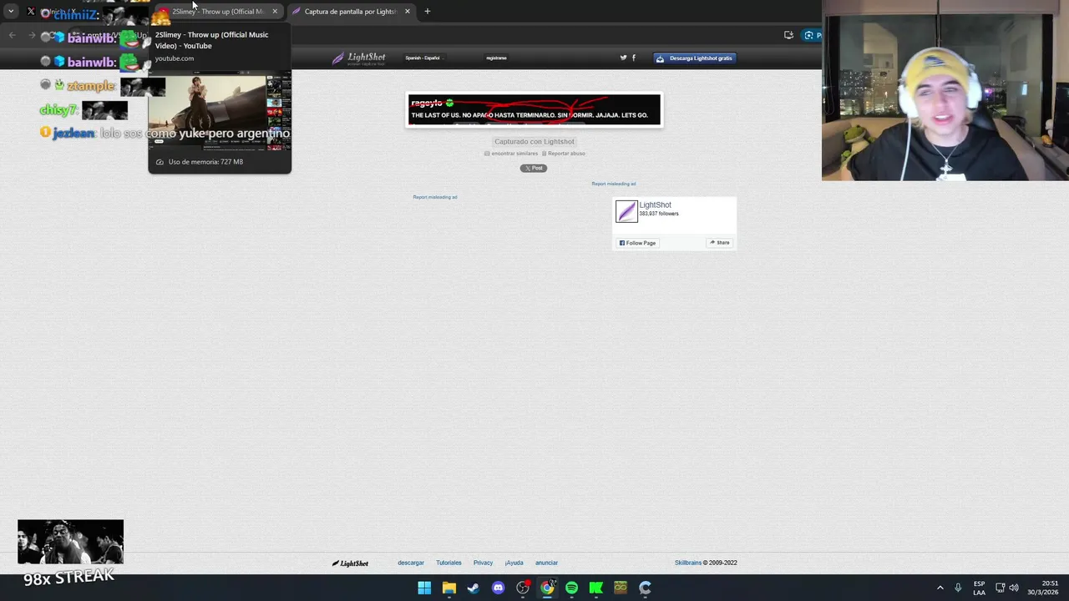Open the Skillbrains footer link
The image size is (1069, 601).
(x=688, y=563)
